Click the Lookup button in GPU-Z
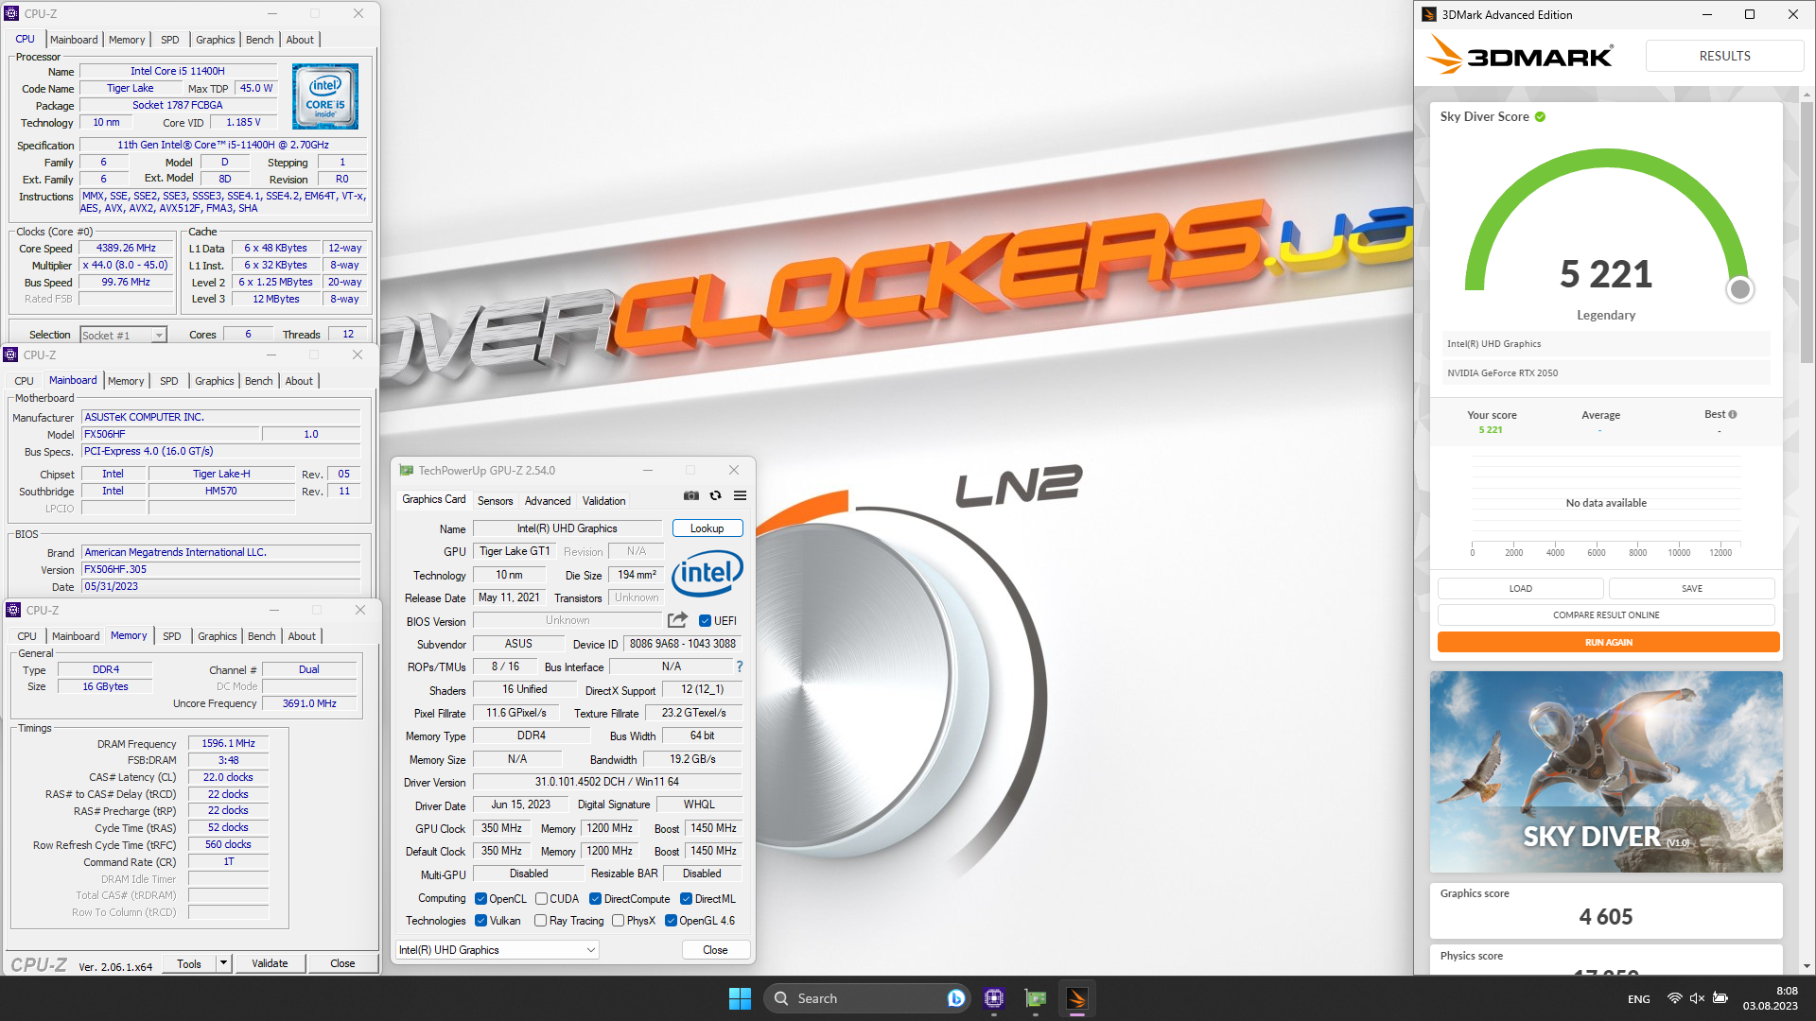Image resolution: width=1816 pixels, height=1021 pixels. pyautogui.click(x=707, y=528)
